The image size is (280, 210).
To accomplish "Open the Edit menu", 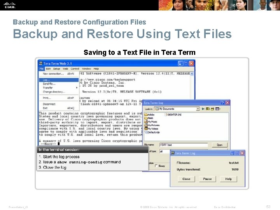I will 48,69.
